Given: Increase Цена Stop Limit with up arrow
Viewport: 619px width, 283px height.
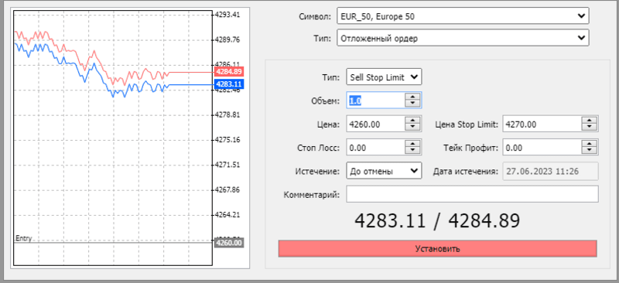Looking at the screenshot, I should tap(590, 121).
